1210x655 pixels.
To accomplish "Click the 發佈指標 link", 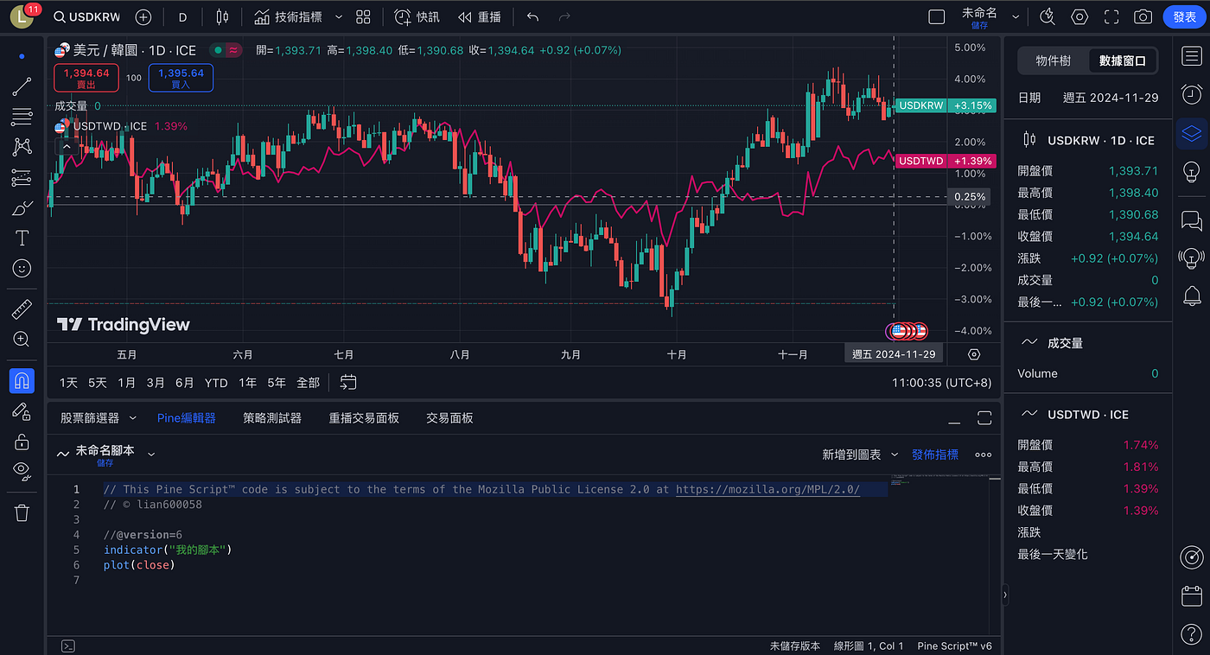I will 935,455.
